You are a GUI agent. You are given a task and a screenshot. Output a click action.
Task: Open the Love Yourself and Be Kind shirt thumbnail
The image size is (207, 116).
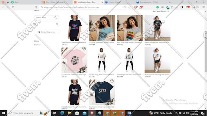point(74,60)
